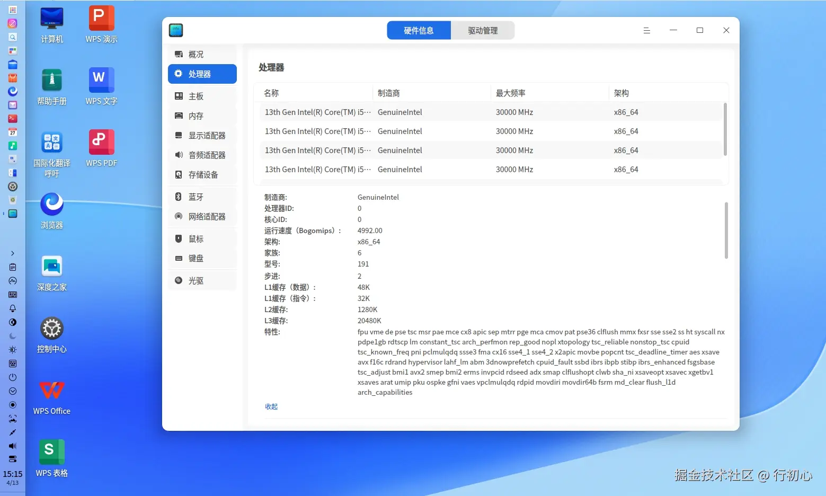826x496 pixels.
Task: Open the WPS PDF desktop shortcut
Action: (101, 149)
